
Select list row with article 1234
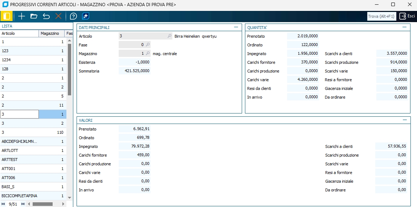point(33,60)
